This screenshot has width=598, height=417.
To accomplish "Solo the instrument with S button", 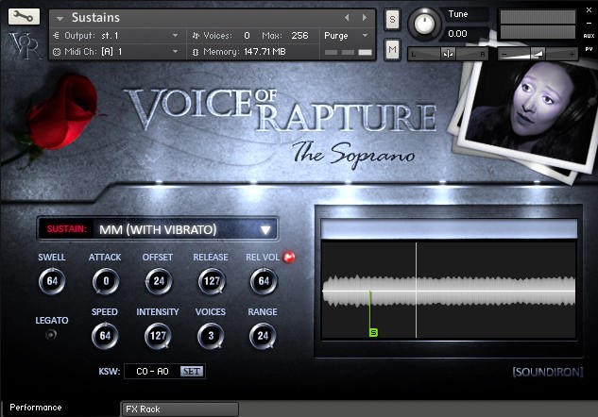I will 392,19.
